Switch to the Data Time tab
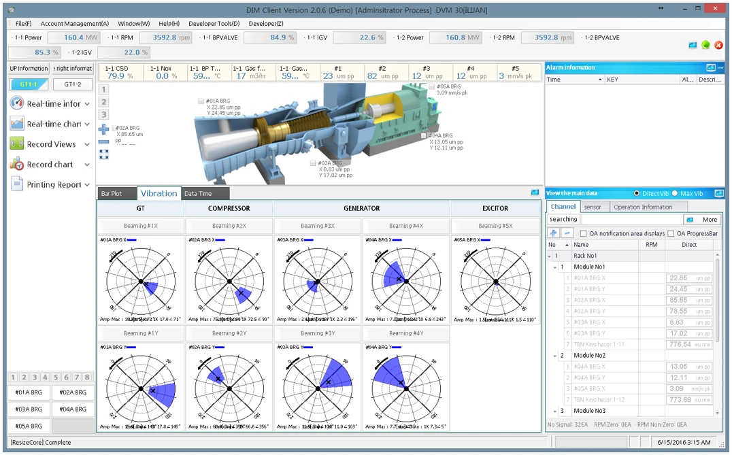732x455 pixels. (205, 193)
